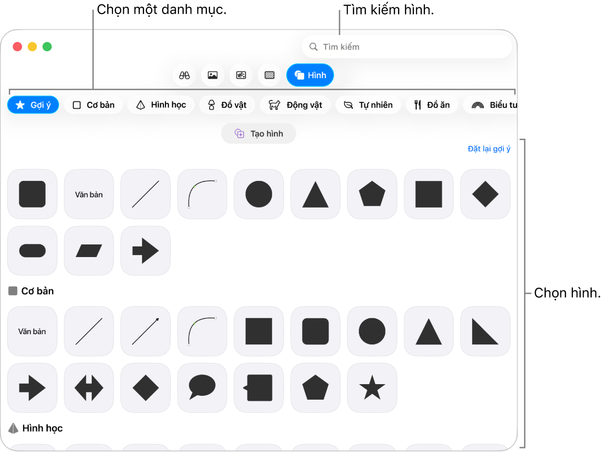Image resolution: width=604 pixels, height=453 pixels.
Task: Pick the pentagon under Cơ bản
Action: point(315,388)
